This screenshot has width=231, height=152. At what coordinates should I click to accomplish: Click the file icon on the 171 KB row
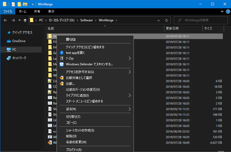coord(50,109)
